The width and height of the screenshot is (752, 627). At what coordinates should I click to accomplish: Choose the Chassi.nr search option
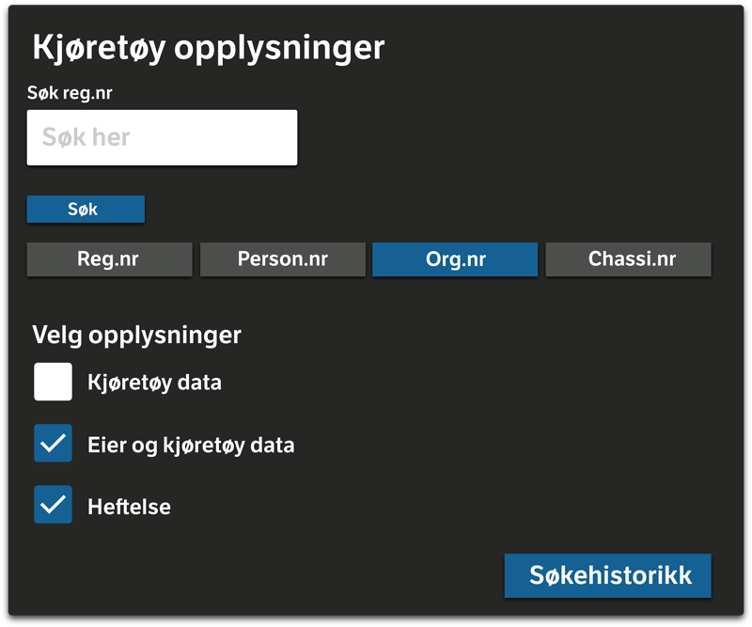point(628,259)
